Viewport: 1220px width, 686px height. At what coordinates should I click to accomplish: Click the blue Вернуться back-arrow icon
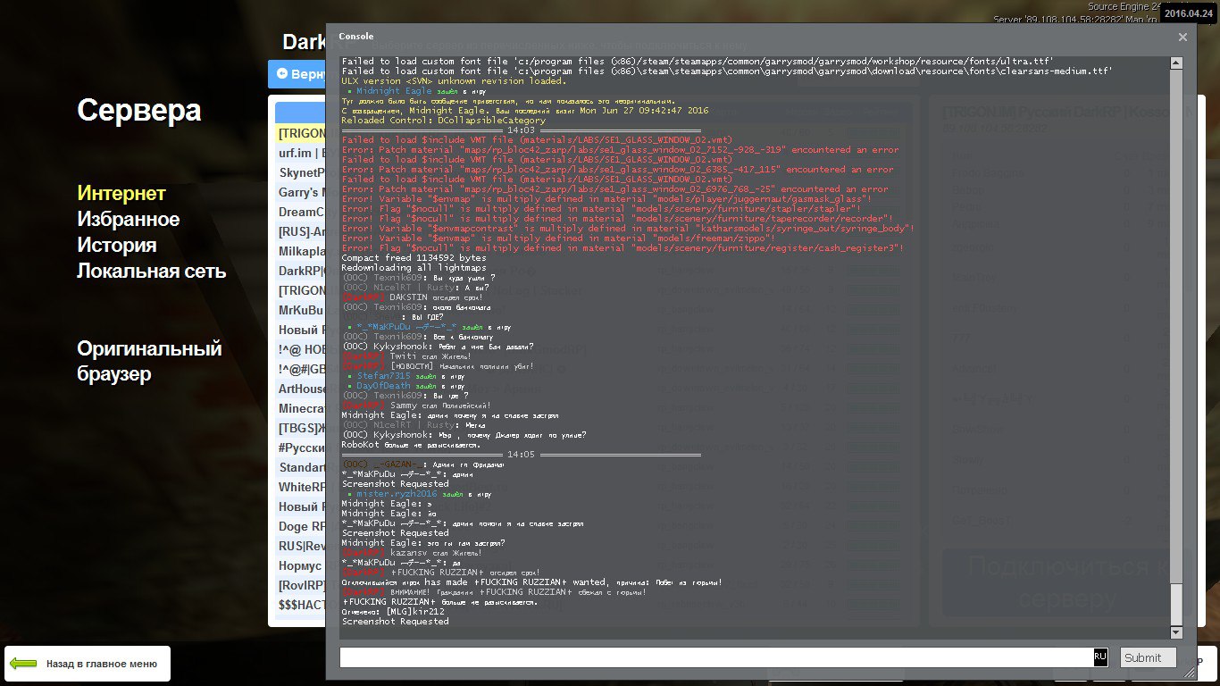282,74
